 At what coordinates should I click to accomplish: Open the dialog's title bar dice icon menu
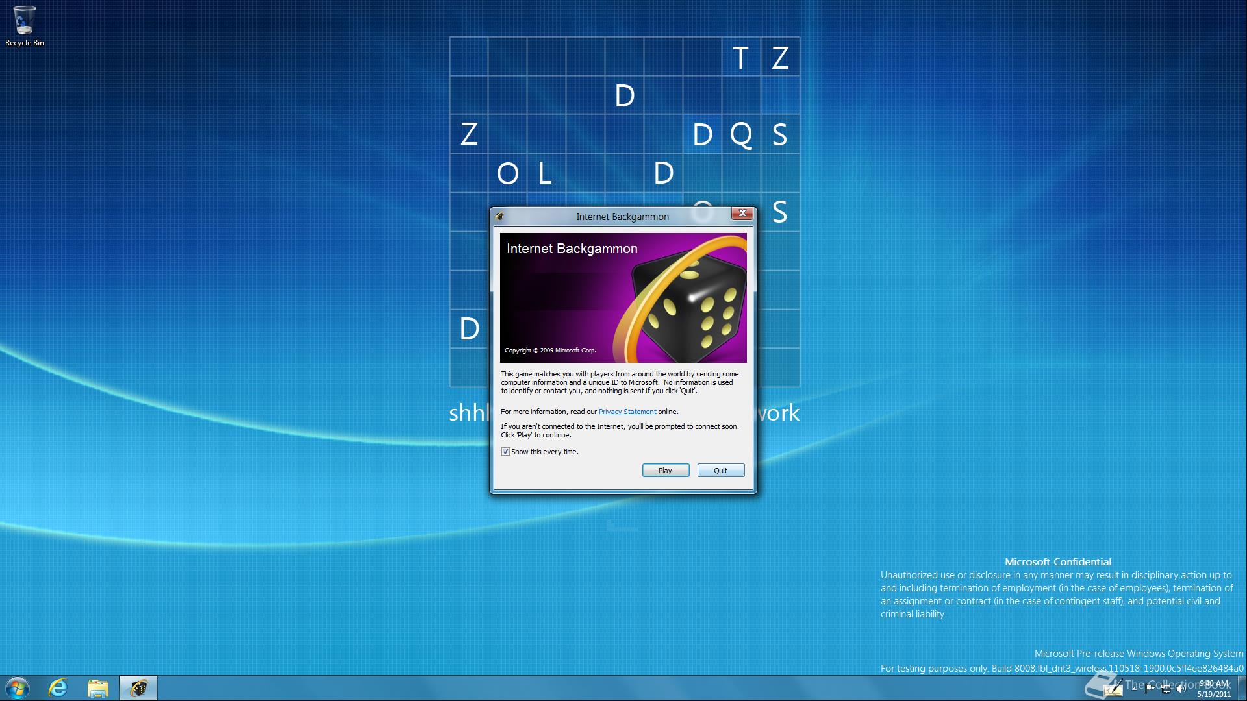tap(499, 216)
